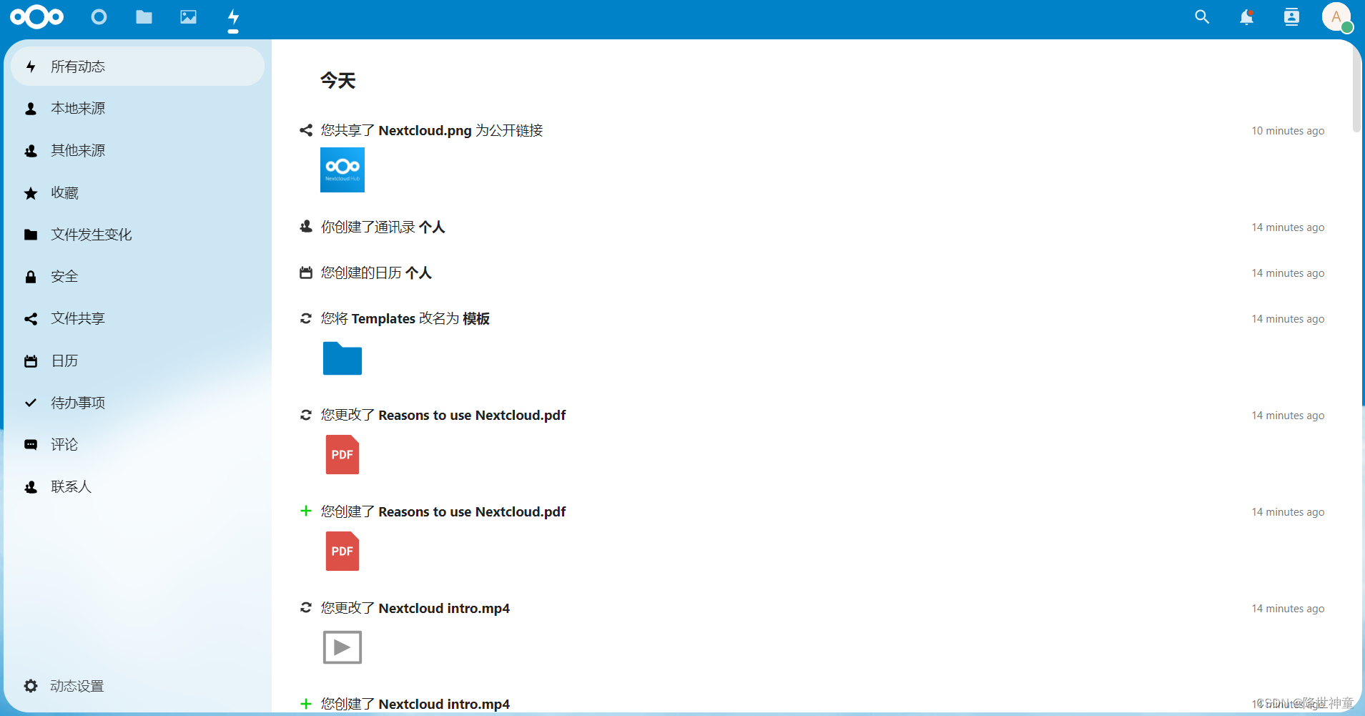Viewport: 1365px width, 716px height.
Task: Open Nextcloud intro.mp4 in 您更改了 entry
Action: [x=444, y=608]
